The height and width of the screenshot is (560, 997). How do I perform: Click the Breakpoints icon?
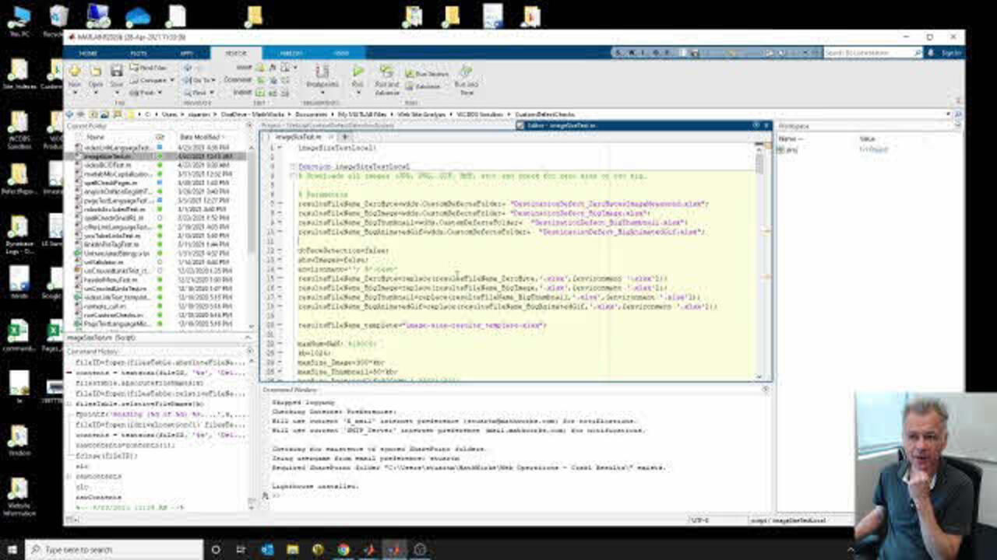pos(322,72)
